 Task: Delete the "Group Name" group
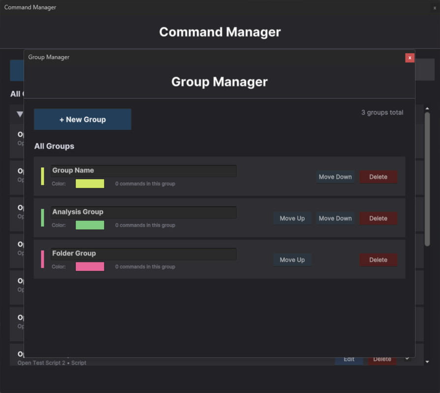[378, 177]
